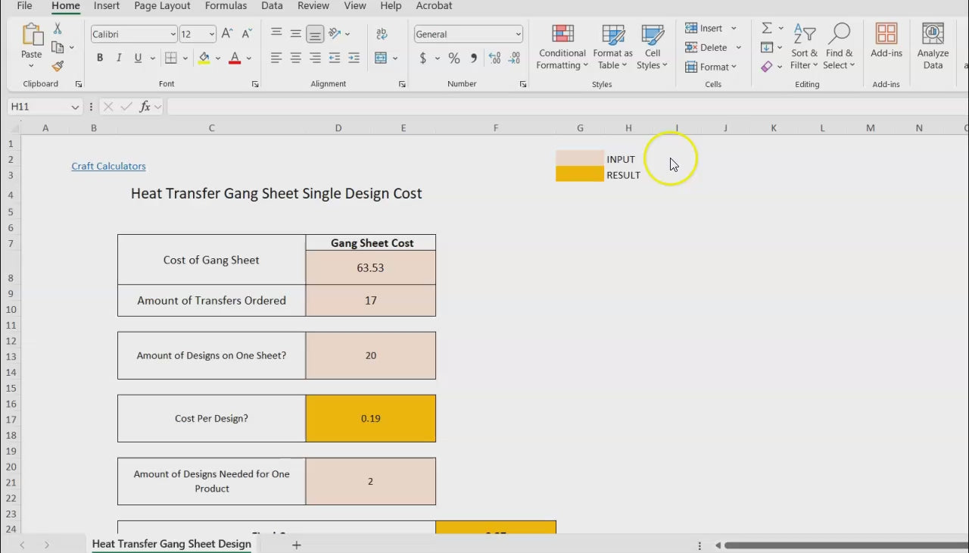This screenshot has width=969, height=553.
Task: Click the Percent Style icon
Action: [x=454, y=58]
